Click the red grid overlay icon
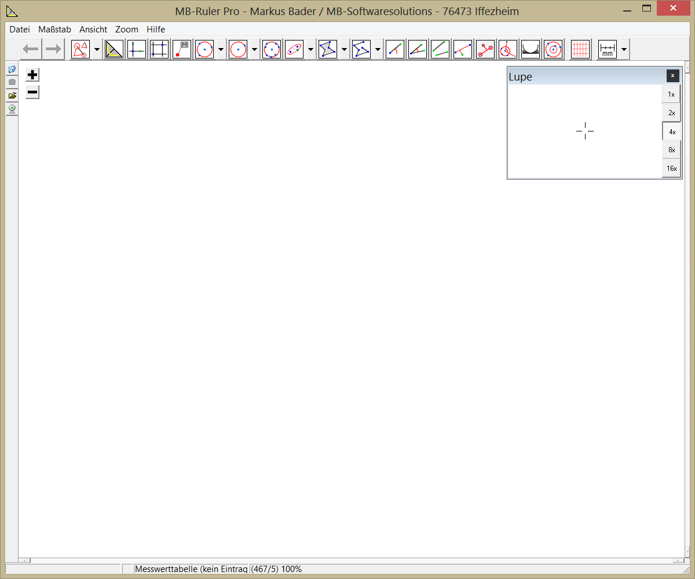The width and height of the screenshot is (695, 579). [580, 50]
